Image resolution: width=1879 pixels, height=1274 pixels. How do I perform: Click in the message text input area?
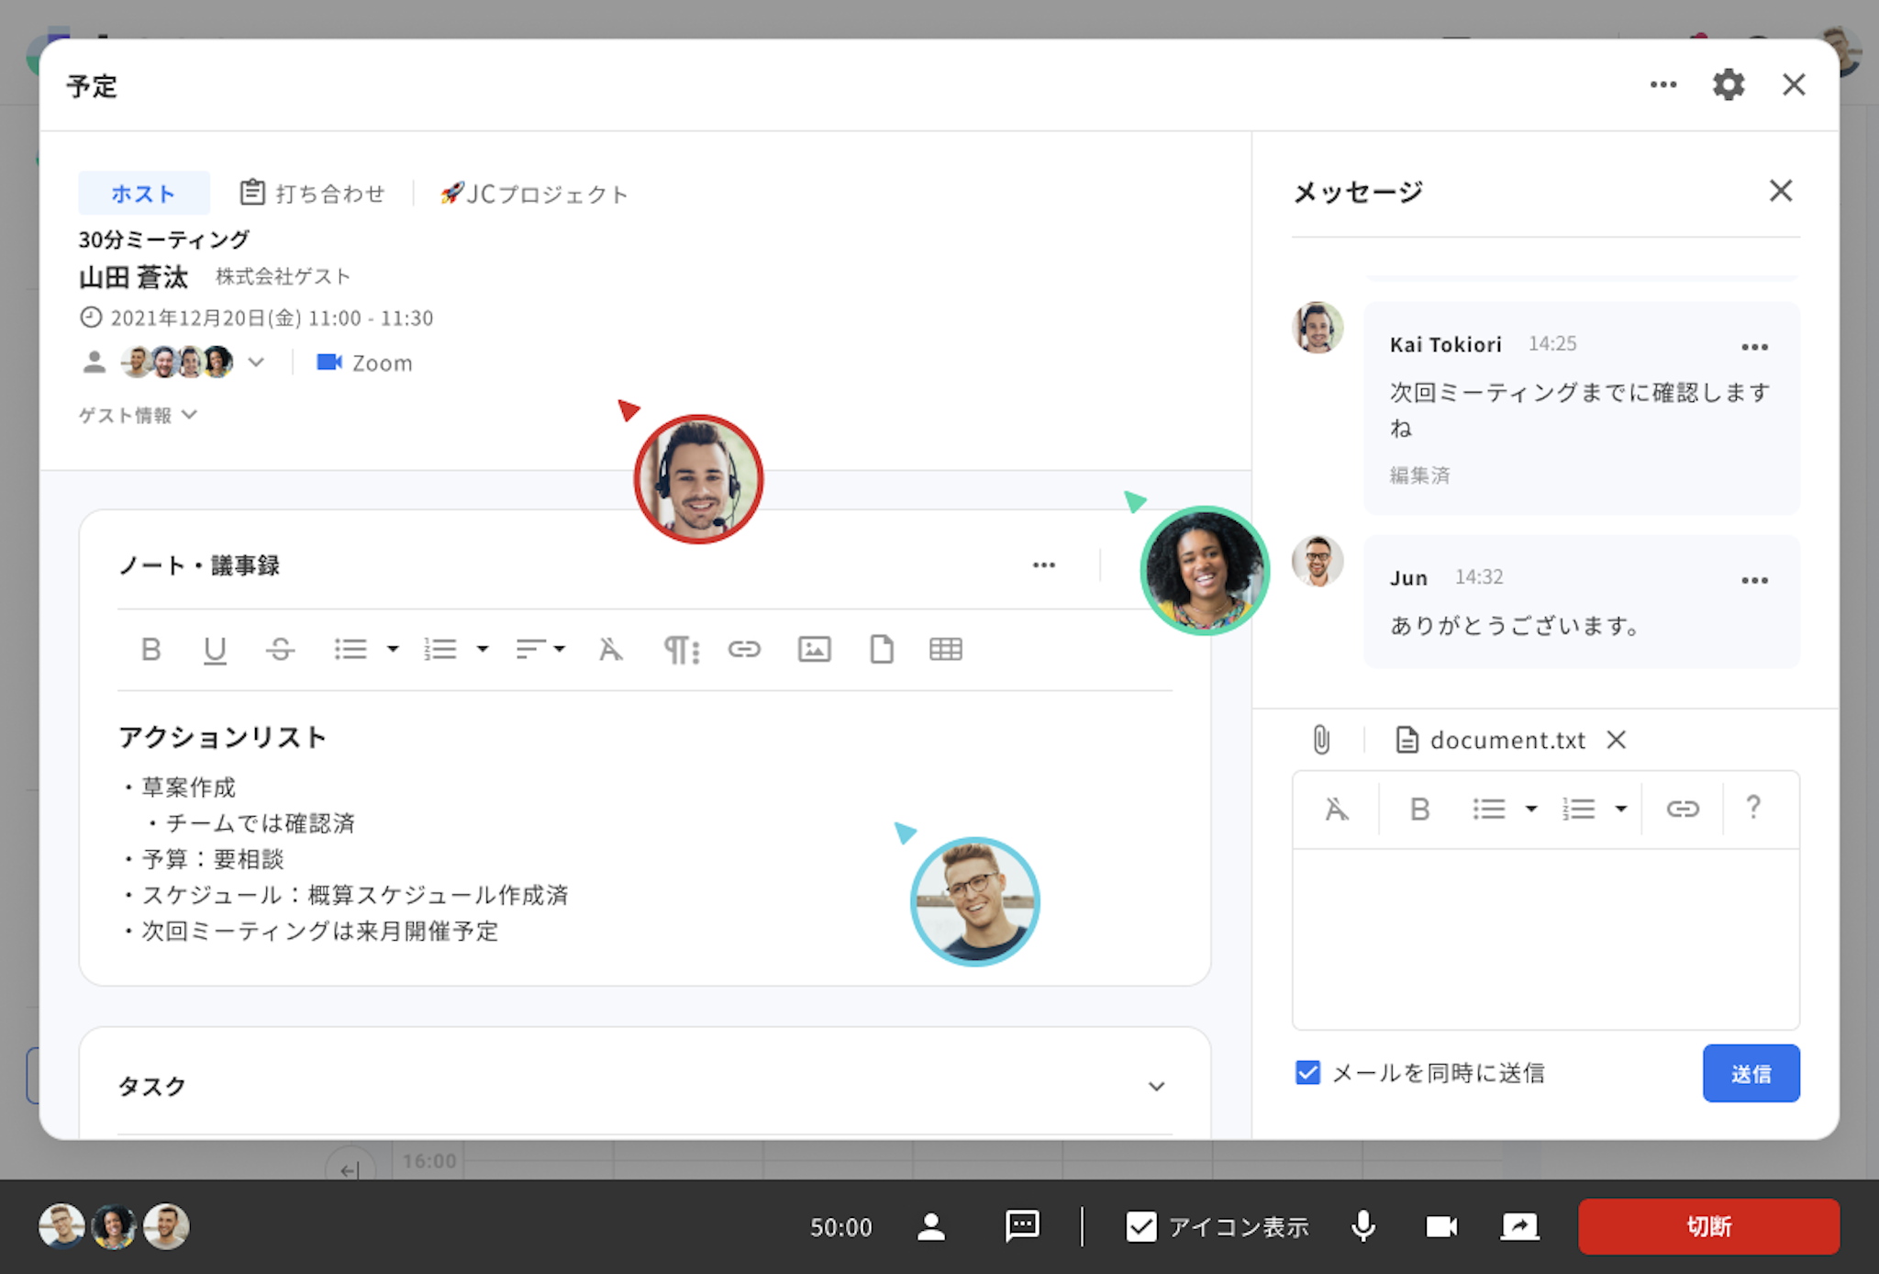[x=1545, y=938]
